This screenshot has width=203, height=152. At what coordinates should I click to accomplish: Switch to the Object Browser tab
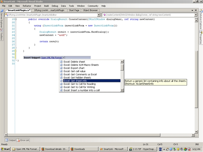coord(90,10)
